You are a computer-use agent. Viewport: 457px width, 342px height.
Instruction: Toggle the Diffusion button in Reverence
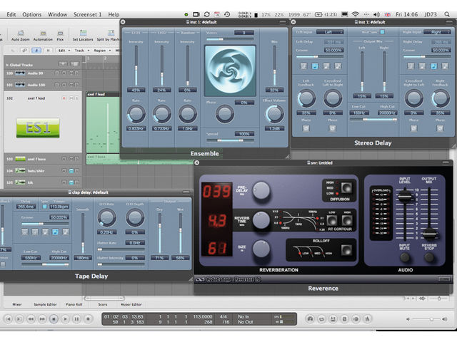346,188
